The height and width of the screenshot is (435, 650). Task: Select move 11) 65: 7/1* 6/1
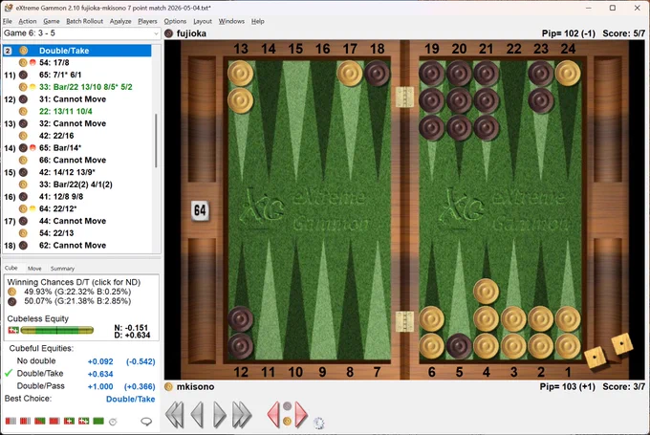pyautogui.click(x=77, y=75)
